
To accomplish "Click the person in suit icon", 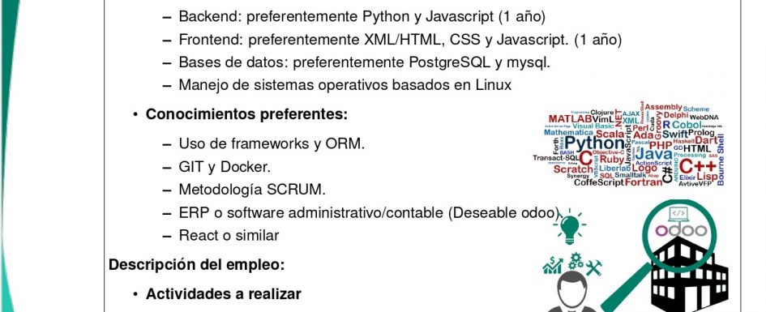I will pos(572,293).
